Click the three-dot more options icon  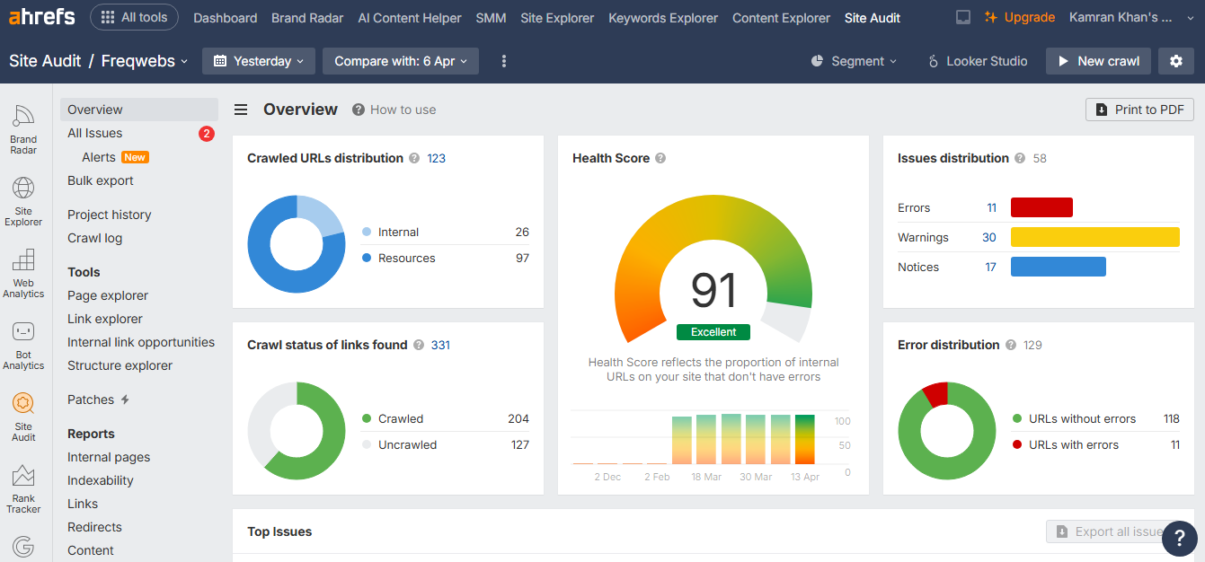(x=504, y=61)
